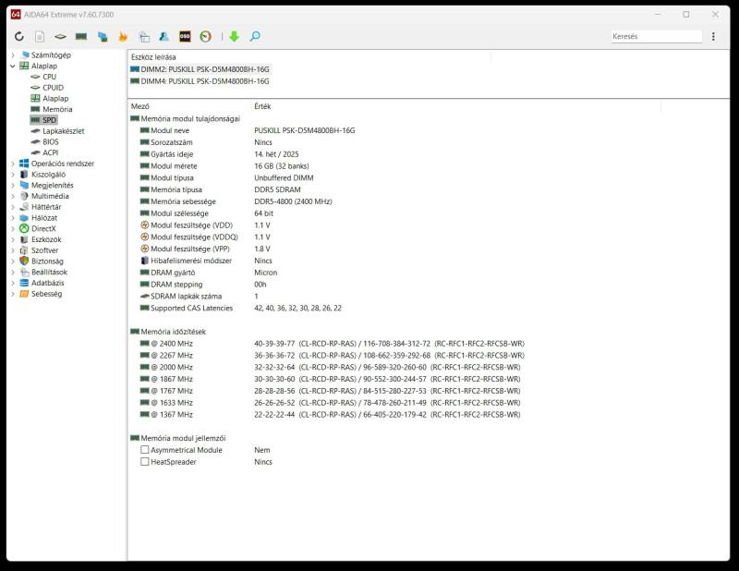Click the green download arrow icon
This screenshot has width=739, height=571.
click(235, 36)
